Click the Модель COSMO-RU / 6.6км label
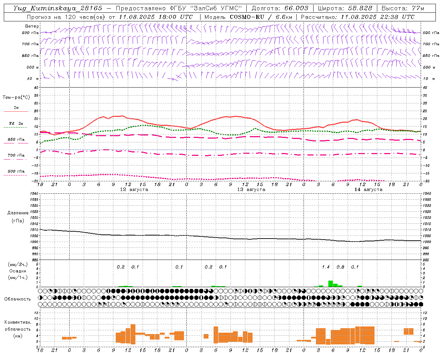The width and height of the screenshot is (441, 353). click(x=248, y=17)
